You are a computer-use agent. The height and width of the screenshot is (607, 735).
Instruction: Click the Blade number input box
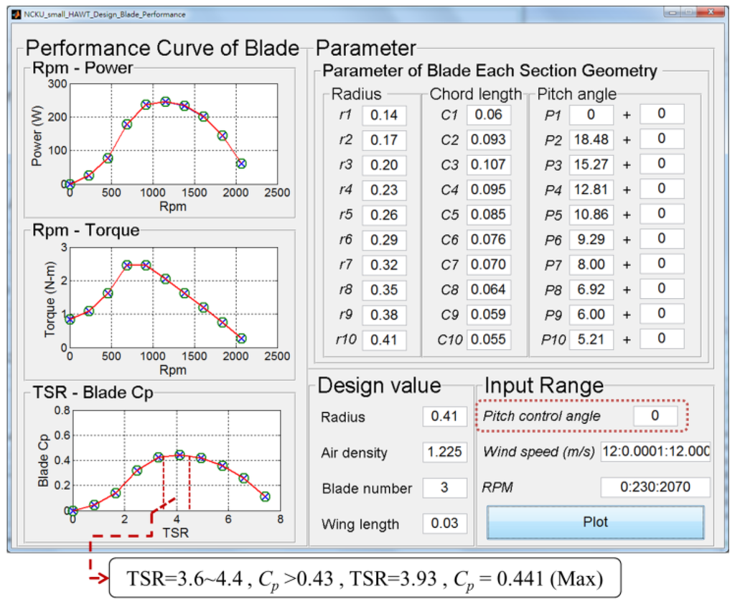(x=444, y=488)
